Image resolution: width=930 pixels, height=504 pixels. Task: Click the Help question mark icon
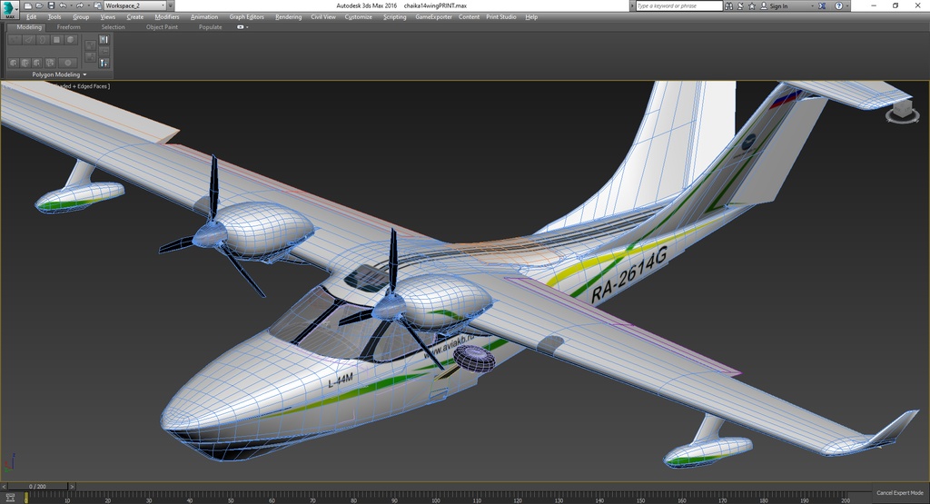point(838,6)
